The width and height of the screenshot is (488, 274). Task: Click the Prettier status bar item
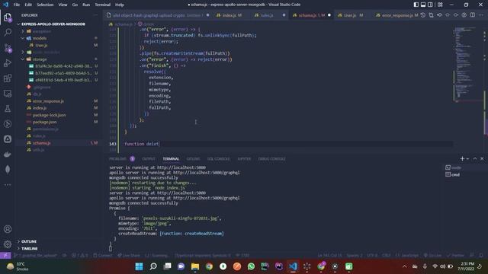(x=455, y=256)
